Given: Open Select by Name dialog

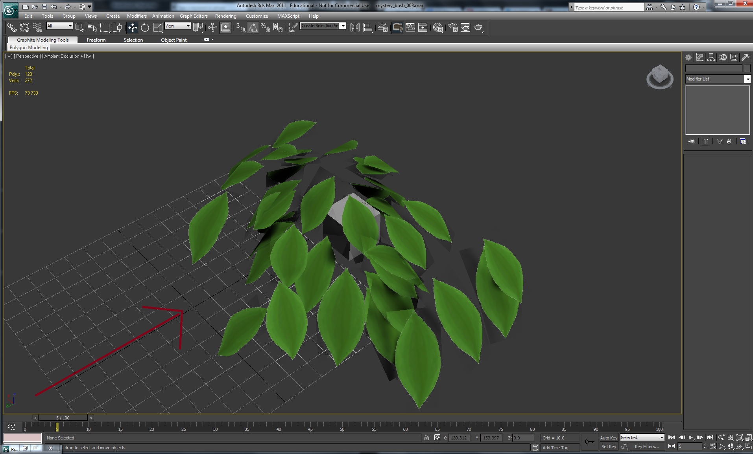Looking at the screenshot, I should pos(92,27).
